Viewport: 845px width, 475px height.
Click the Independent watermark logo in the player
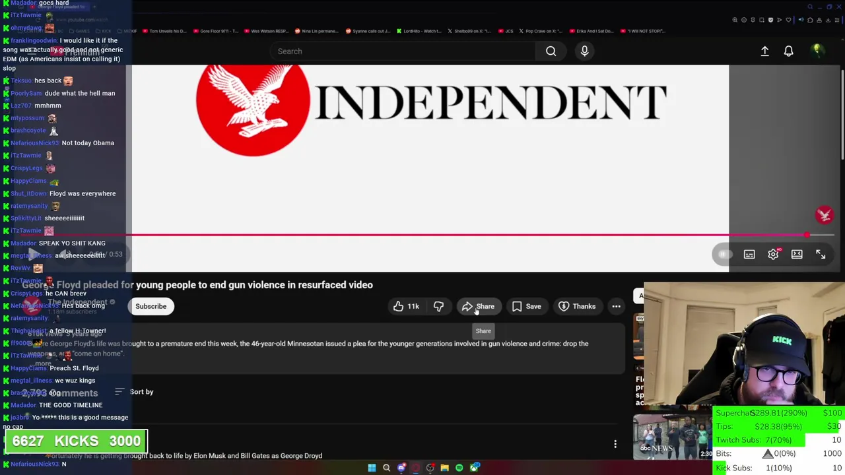click(824, 214)
